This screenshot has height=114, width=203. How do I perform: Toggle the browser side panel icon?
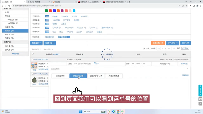194,6
